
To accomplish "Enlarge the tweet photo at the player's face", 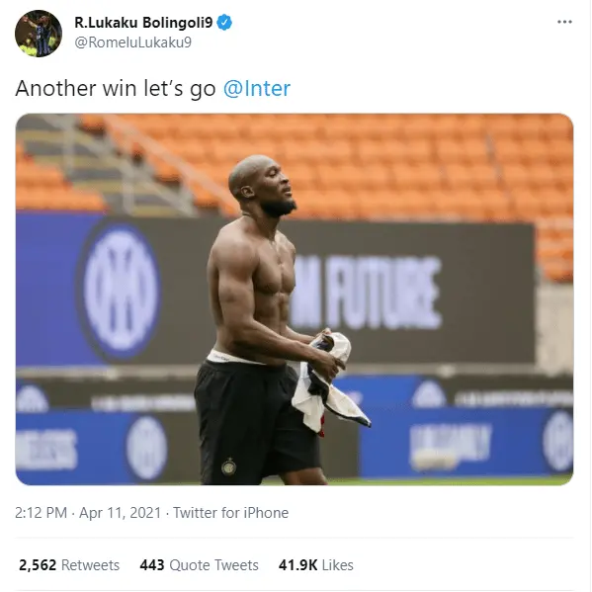I will pos(264,186).
